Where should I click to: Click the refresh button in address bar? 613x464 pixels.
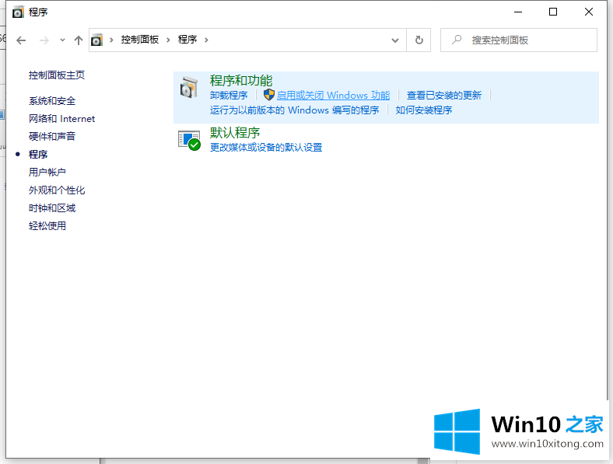point(419,40)
